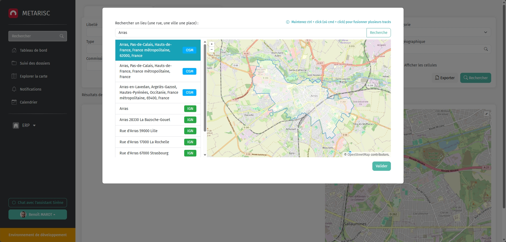Click the CSV Exporter icon
The height and width of the screenshot is (242, 506).
[x=438, y=78]
